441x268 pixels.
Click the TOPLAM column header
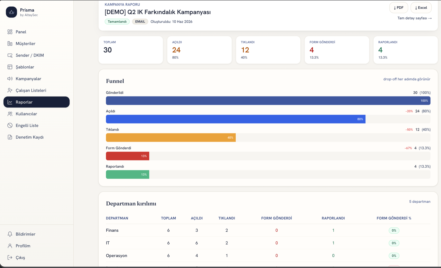pyautogui.click(x=168, y=218)
